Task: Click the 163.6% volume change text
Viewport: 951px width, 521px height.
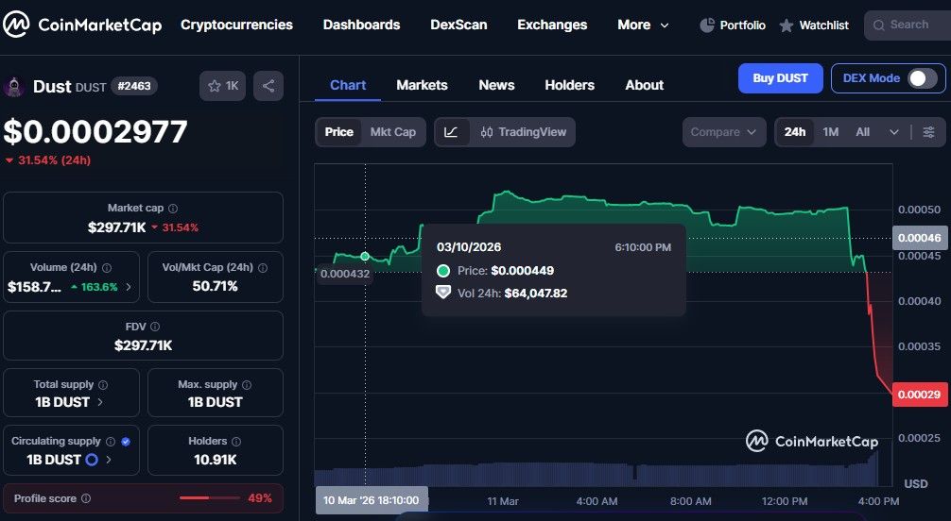Action: coord(99,287)
